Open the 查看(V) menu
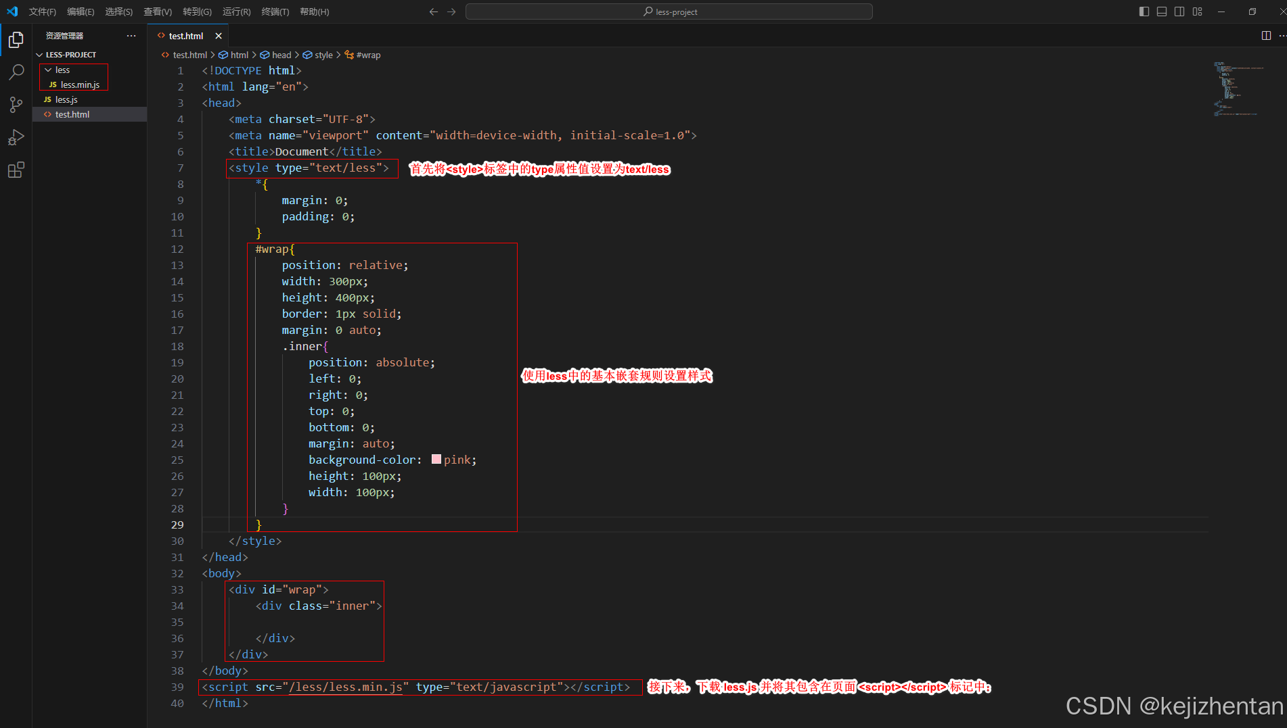 click(158, 11)
